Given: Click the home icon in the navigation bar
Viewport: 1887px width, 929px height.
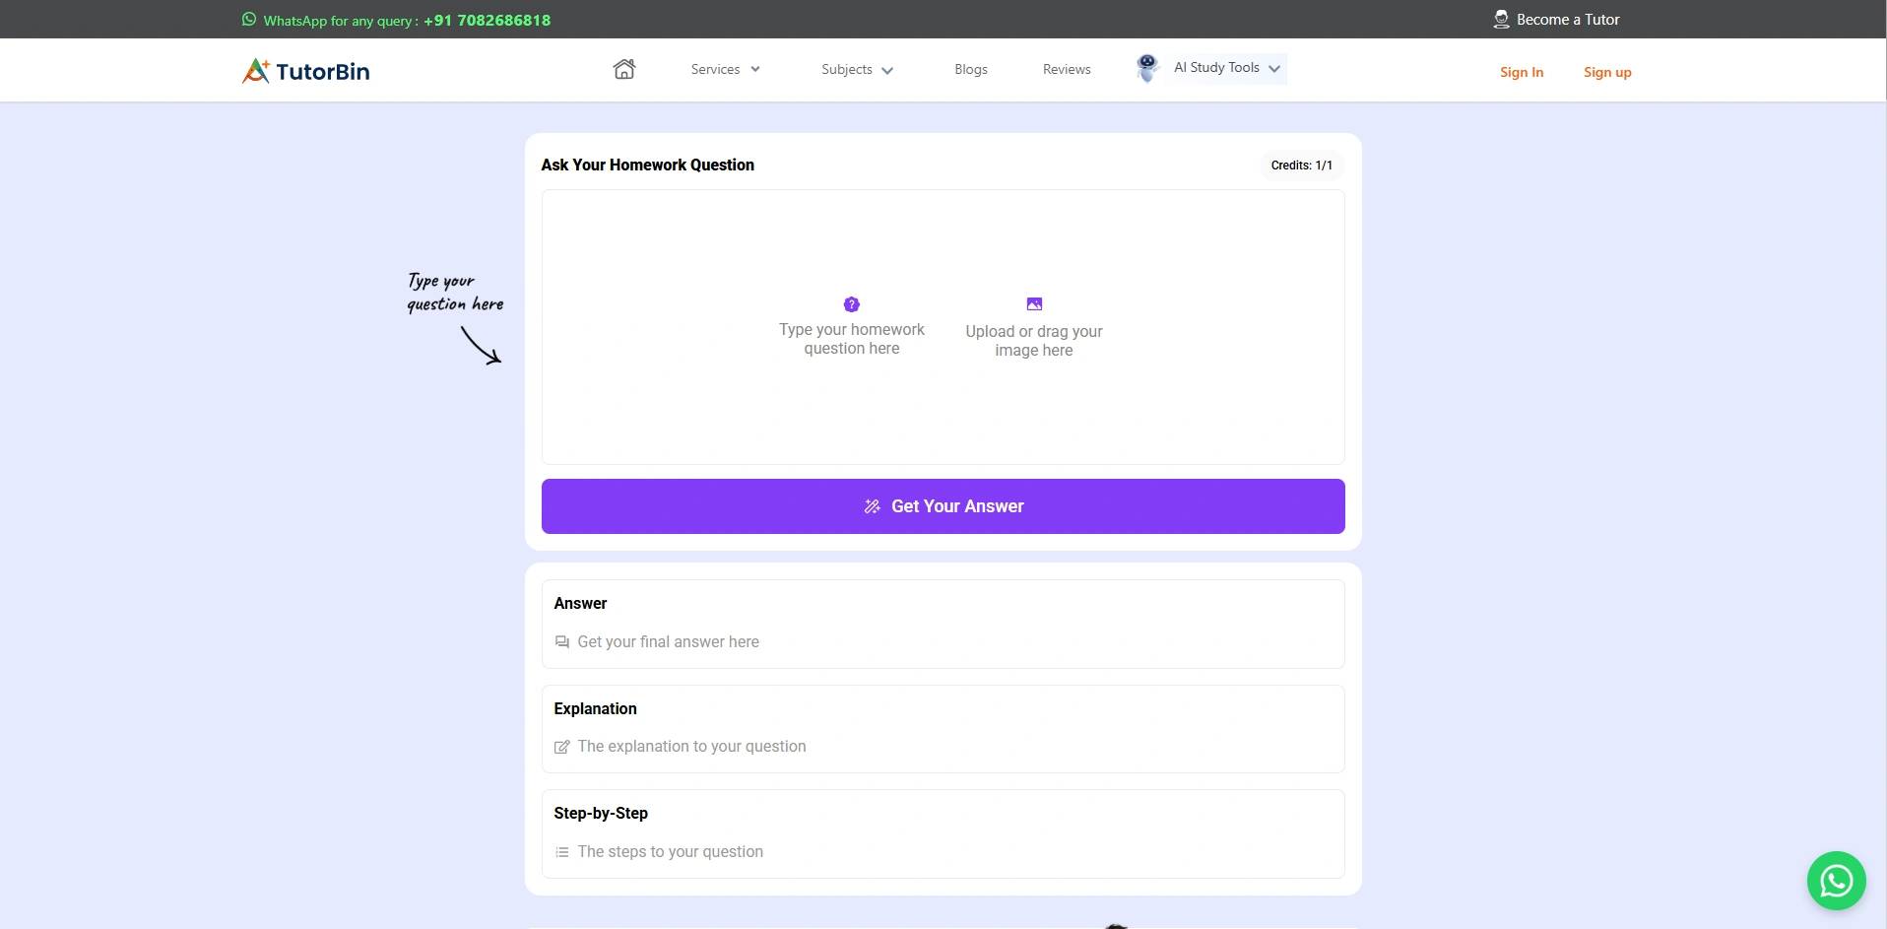Looking at the screenshot, I should pos(623,68).
